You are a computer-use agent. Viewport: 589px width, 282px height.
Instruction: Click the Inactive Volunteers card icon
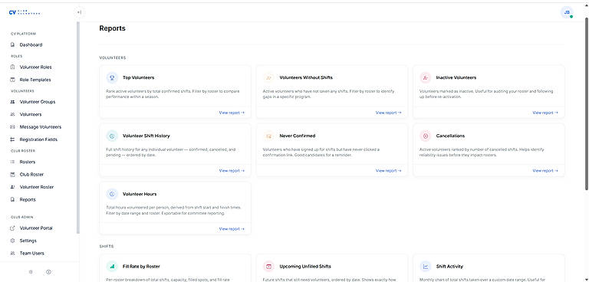tap(426, 77)
